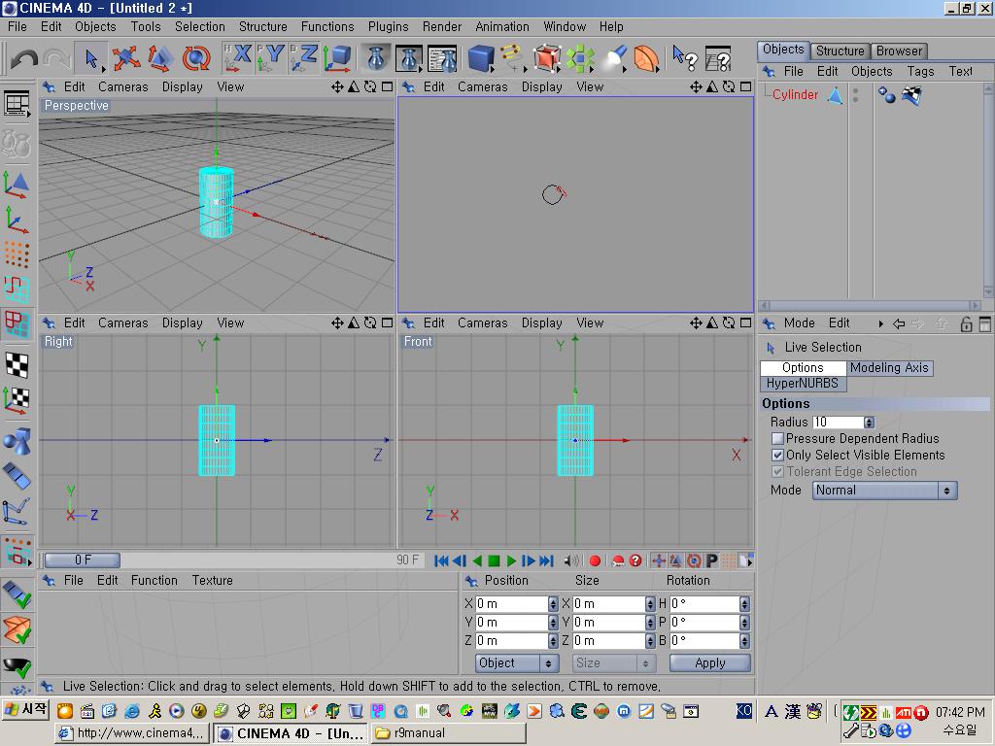The image size is (995, 746).
Task: Click the Redo arrow icon
Action: point(57,59)
